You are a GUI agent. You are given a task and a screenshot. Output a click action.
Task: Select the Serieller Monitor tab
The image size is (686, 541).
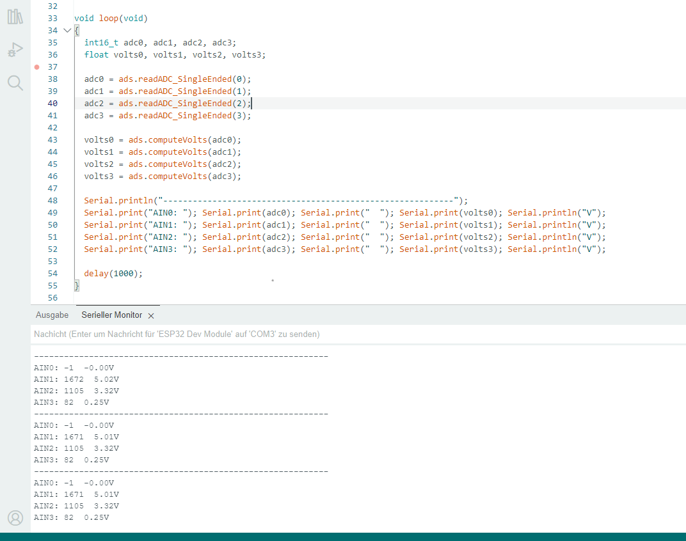click(x=111, y=315)
